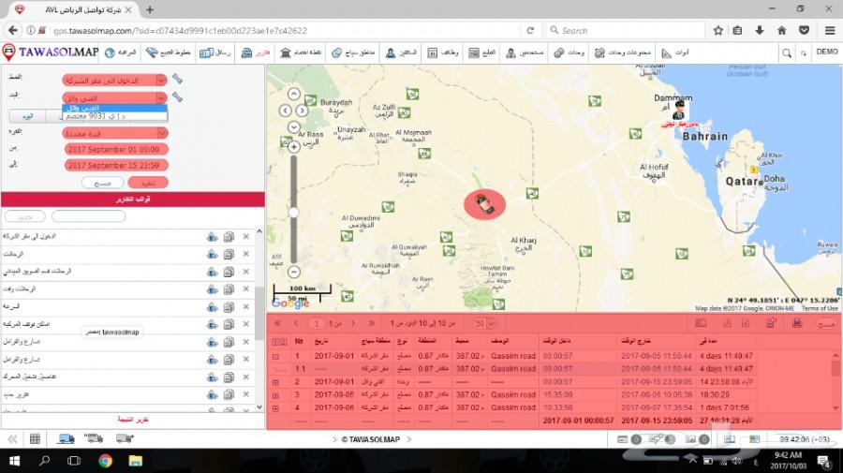Go to last results page

click(372, 323)
